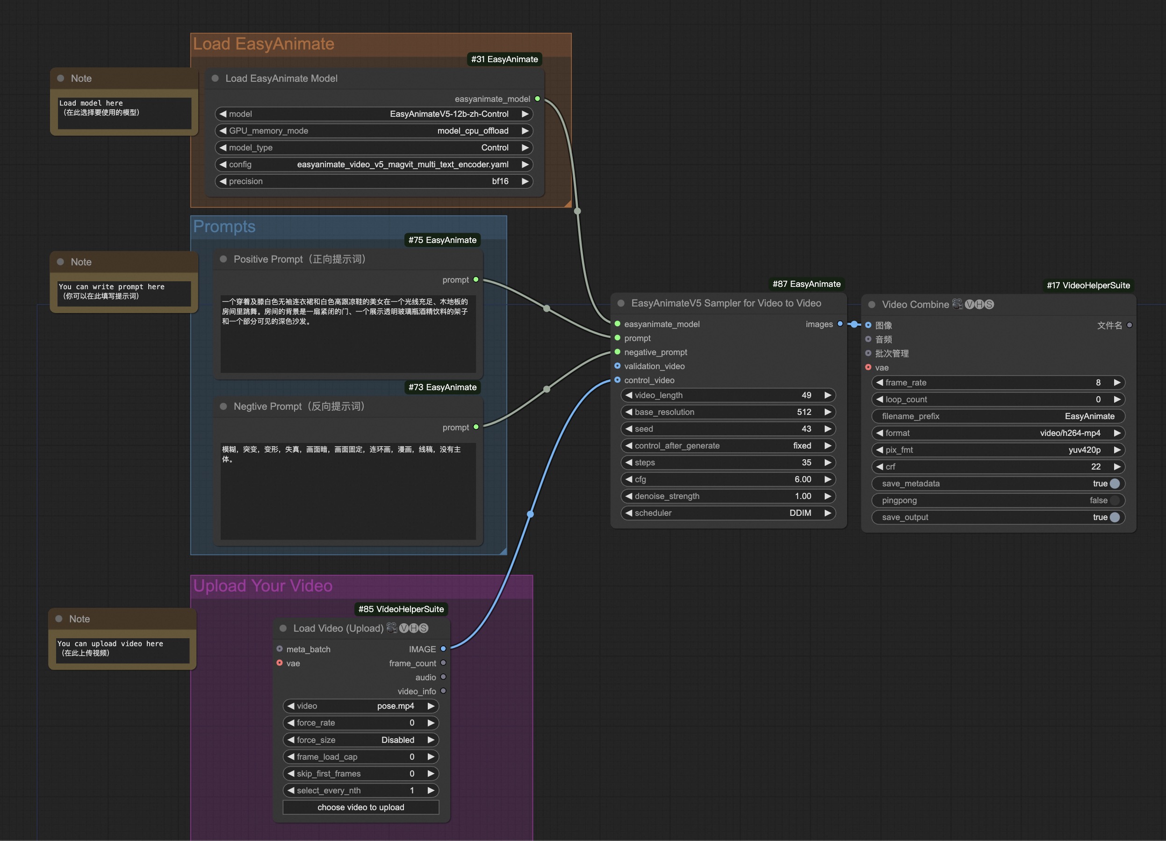This screenshot has width=1166, height=841.
Task: Click Video Combine's 文件名 output socket
Action: tap(1130, 325)
